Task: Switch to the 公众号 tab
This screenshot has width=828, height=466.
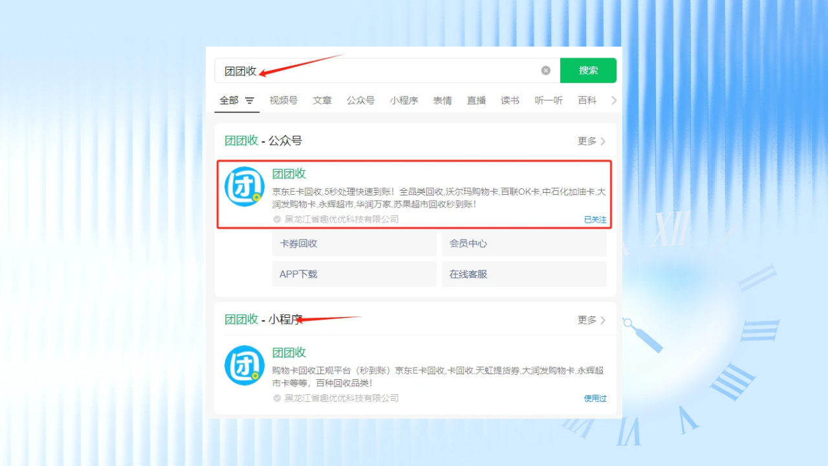Action: click(x=360, y=100)
